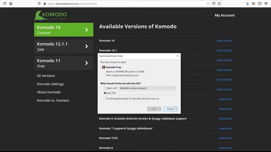This screenshot has width=271, height=152.
Task: Toggle the Firefox sidebar icon
Action: 260,3
